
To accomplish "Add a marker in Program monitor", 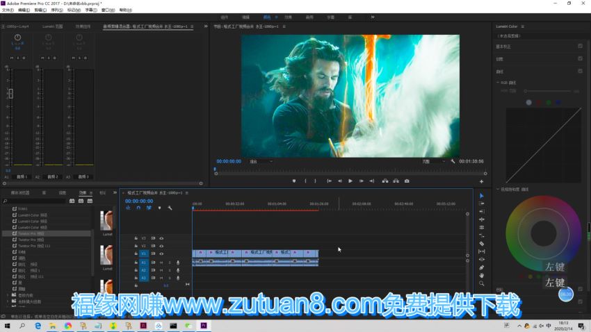I will pos(294,181).
